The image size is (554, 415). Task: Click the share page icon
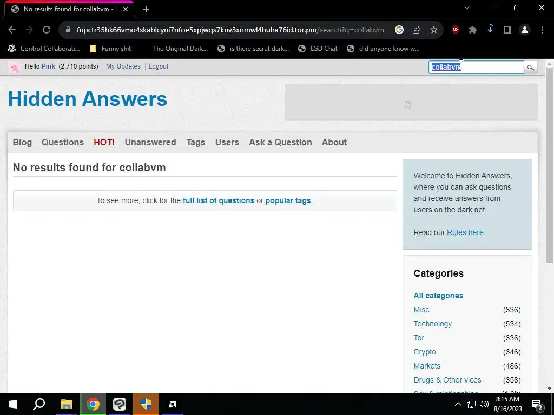point(417,30)
